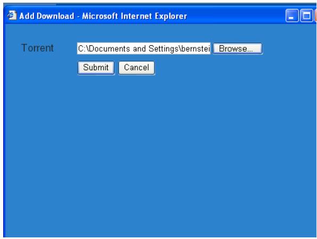317x239 pixels.
Task: Submit the torrent download form
Action: pyautogui.click(x=96, y=68)
